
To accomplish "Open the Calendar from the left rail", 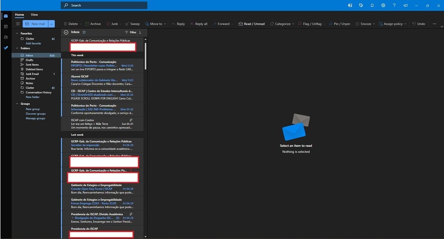I will [6, 26].
